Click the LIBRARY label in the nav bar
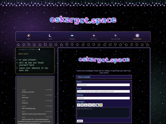Screen dimensions: 166x124 tap(72, 39)
